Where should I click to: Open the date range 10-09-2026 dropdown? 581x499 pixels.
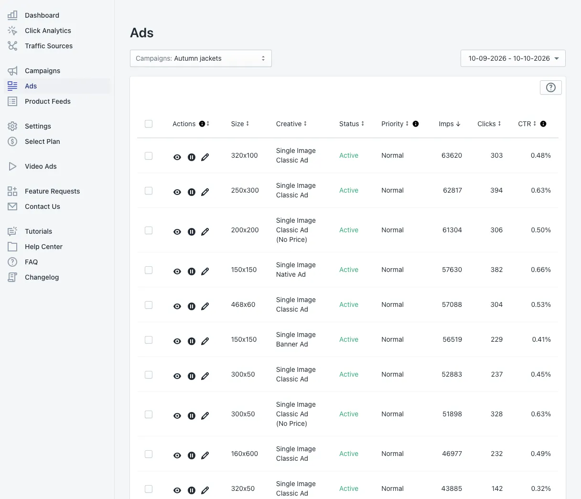pos(513,58)
